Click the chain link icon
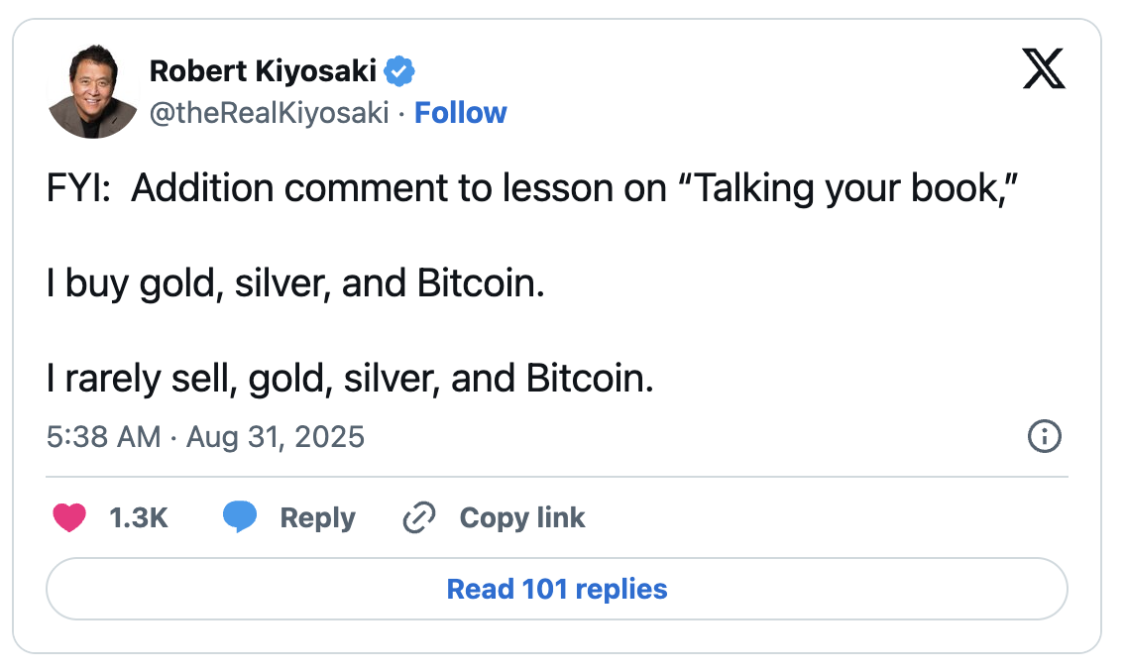Image resolution: width=1126 pixels, height=672 pixels. (x=420, y=517)
